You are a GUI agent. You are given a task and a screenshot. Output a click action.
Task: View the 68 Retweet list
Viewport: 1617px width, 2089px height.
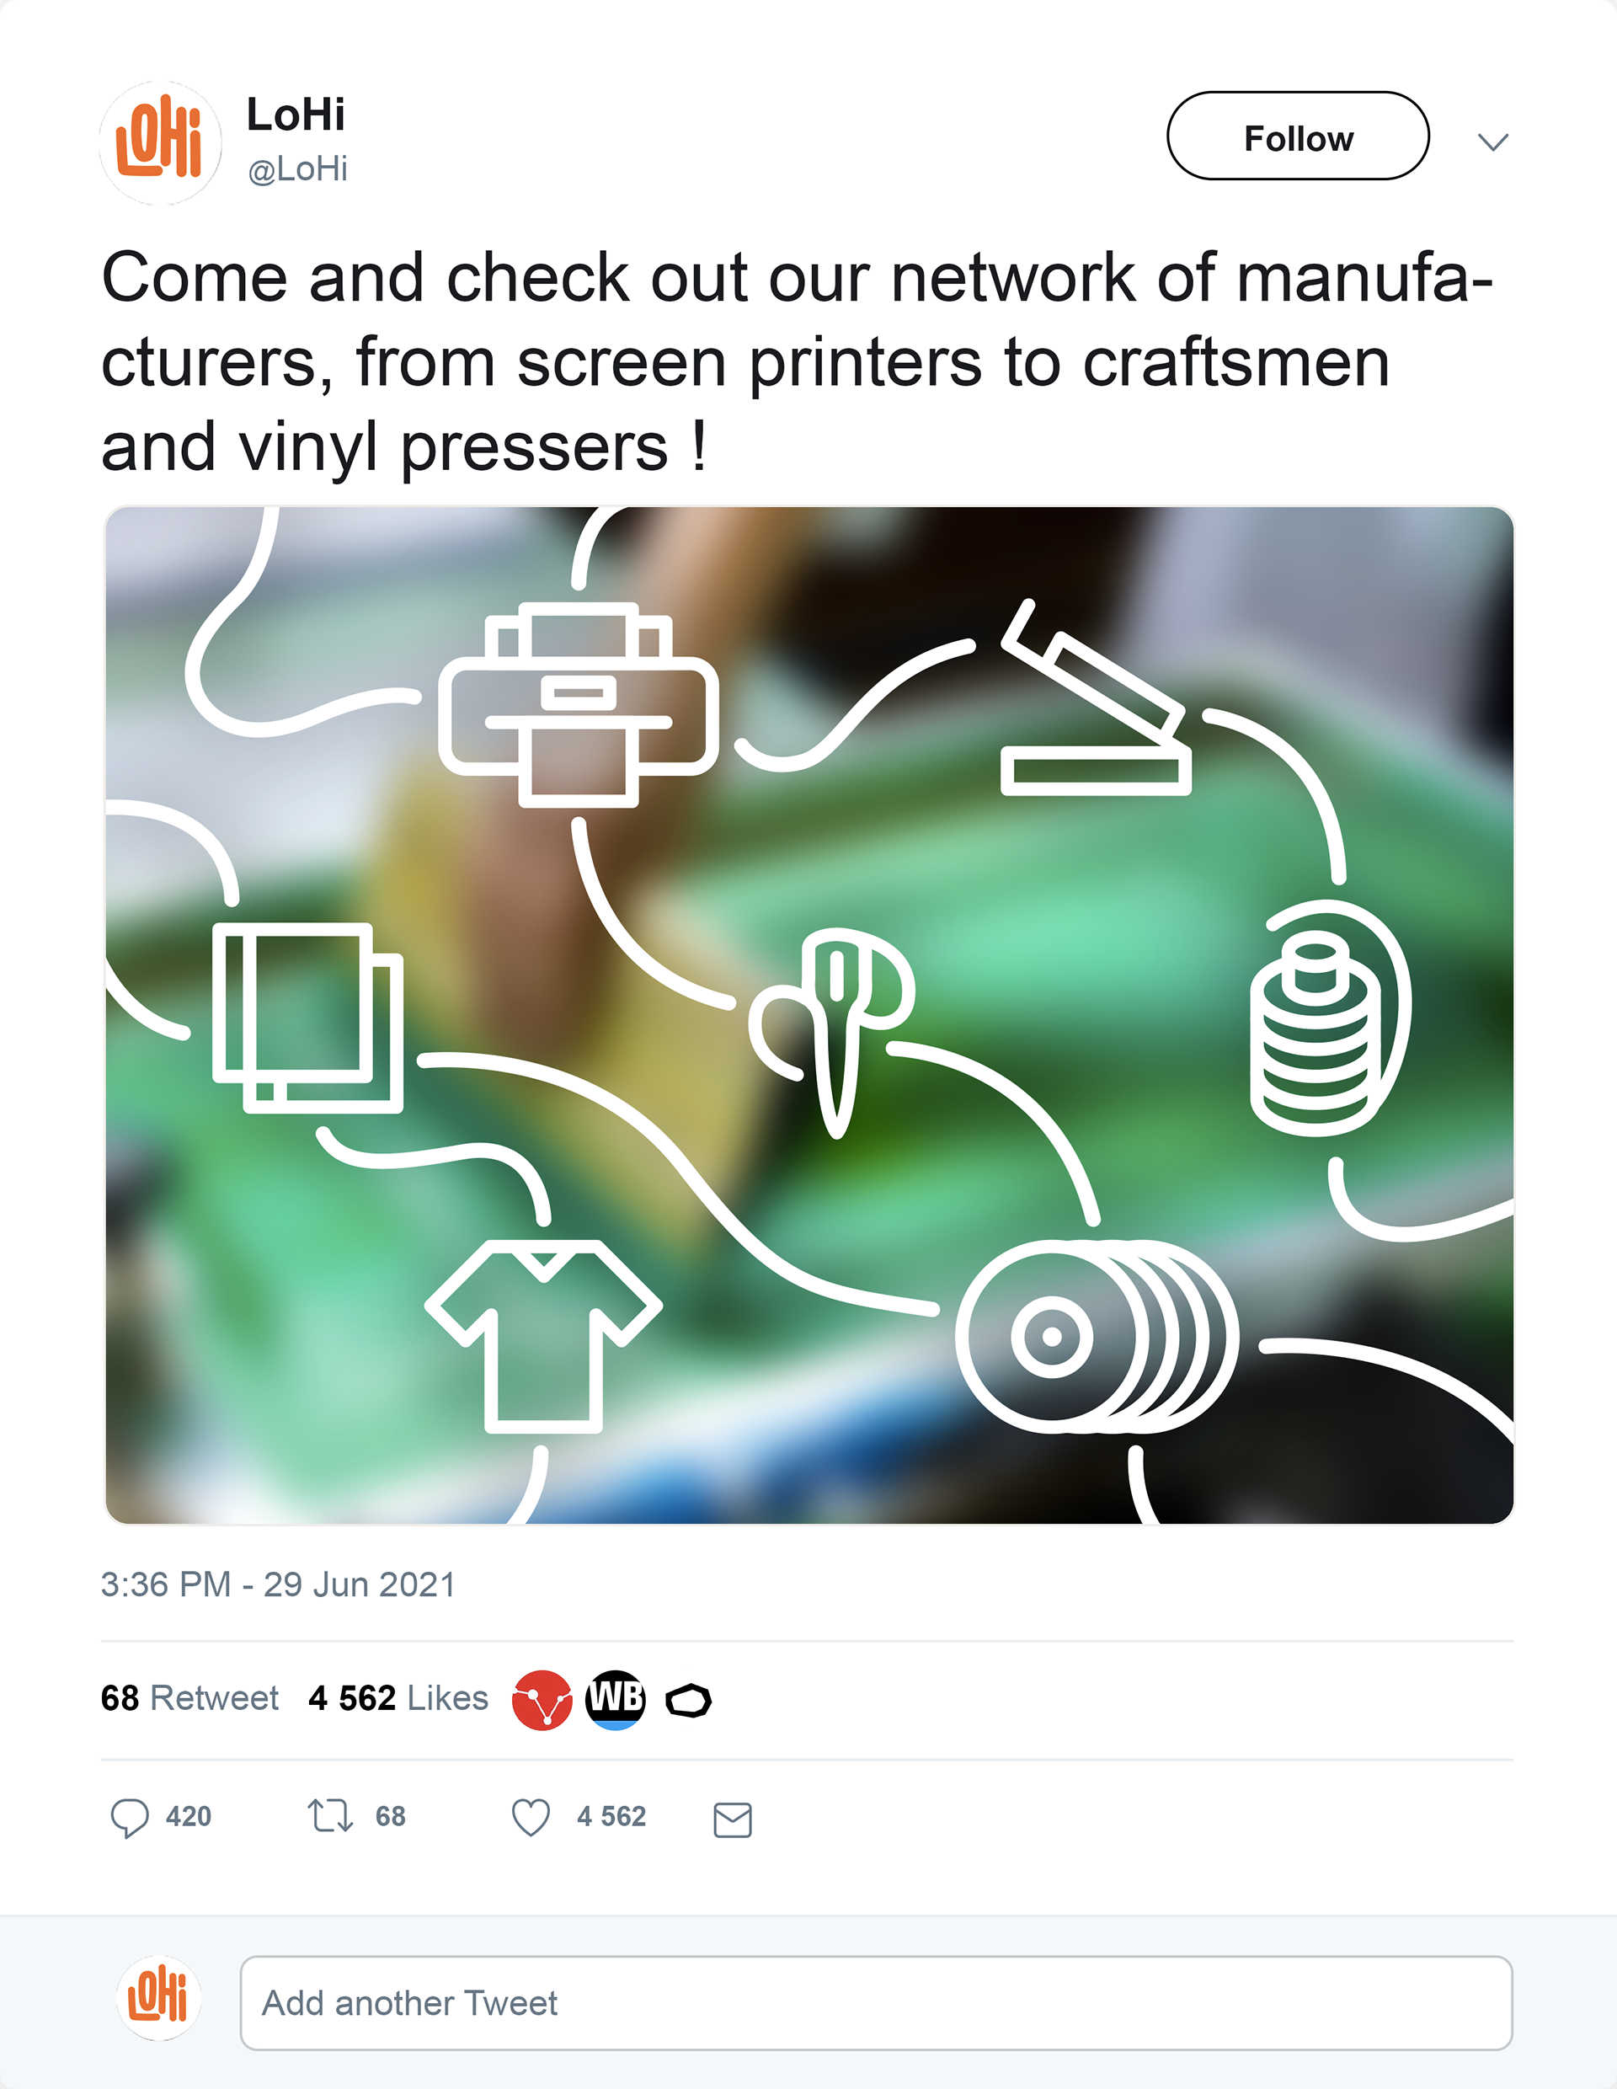click(x=189, y=1698)
